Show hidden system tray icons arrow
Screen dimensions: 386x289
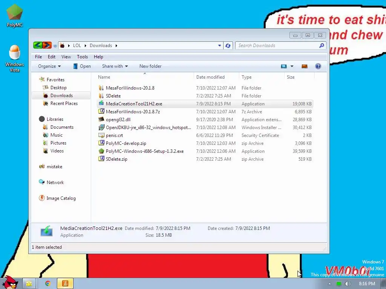(x=329, y=284)
